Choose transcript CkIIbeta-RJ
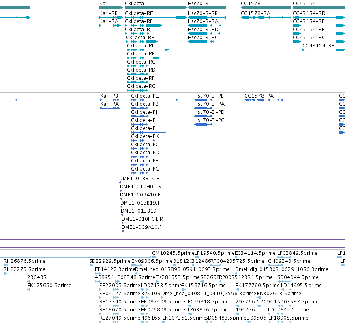Image resolution: width=345 pixels, height=324 pixels. point(138,30)
